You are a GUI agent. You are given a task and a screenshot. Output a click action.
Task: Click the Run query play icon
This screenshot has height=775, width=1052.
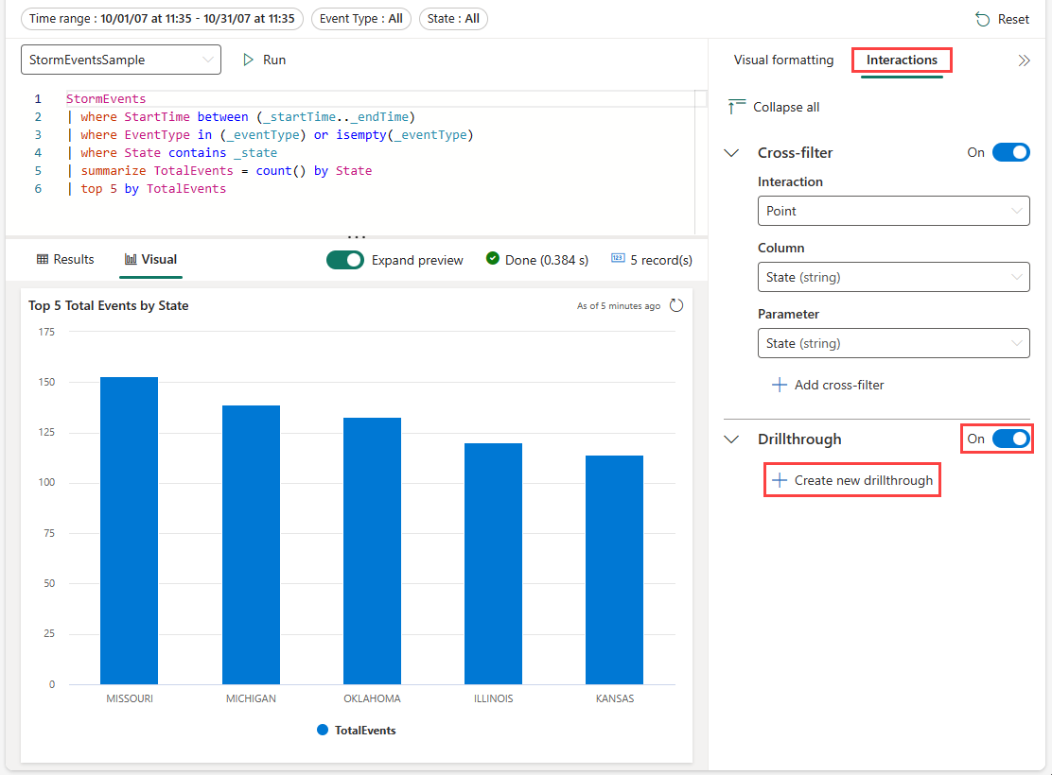(x=249, y=60)
